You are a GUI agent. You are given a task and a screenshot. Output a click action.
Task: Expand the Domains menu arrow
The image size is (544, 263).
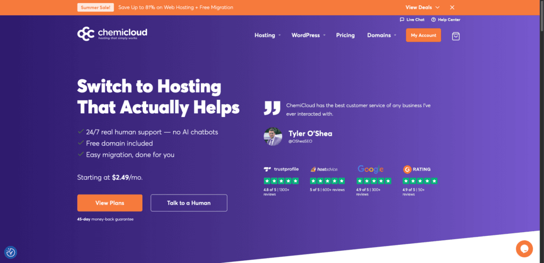[x=395, y=36]
